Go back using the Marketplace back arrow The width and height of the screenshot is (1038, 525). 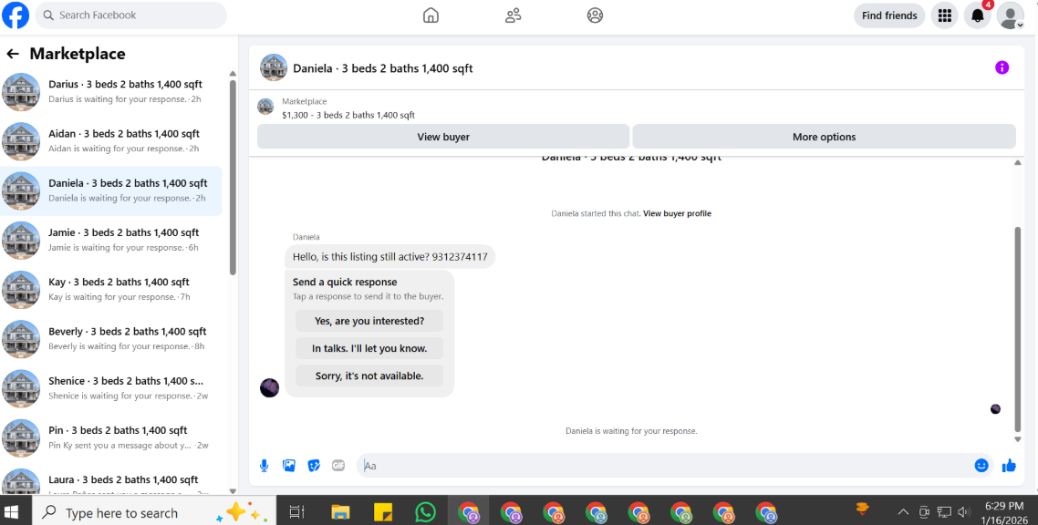coord(13,54)
